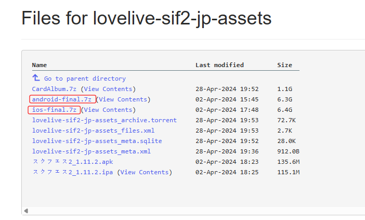Download the CardAlbum.7z file

(x=54, y=89)
